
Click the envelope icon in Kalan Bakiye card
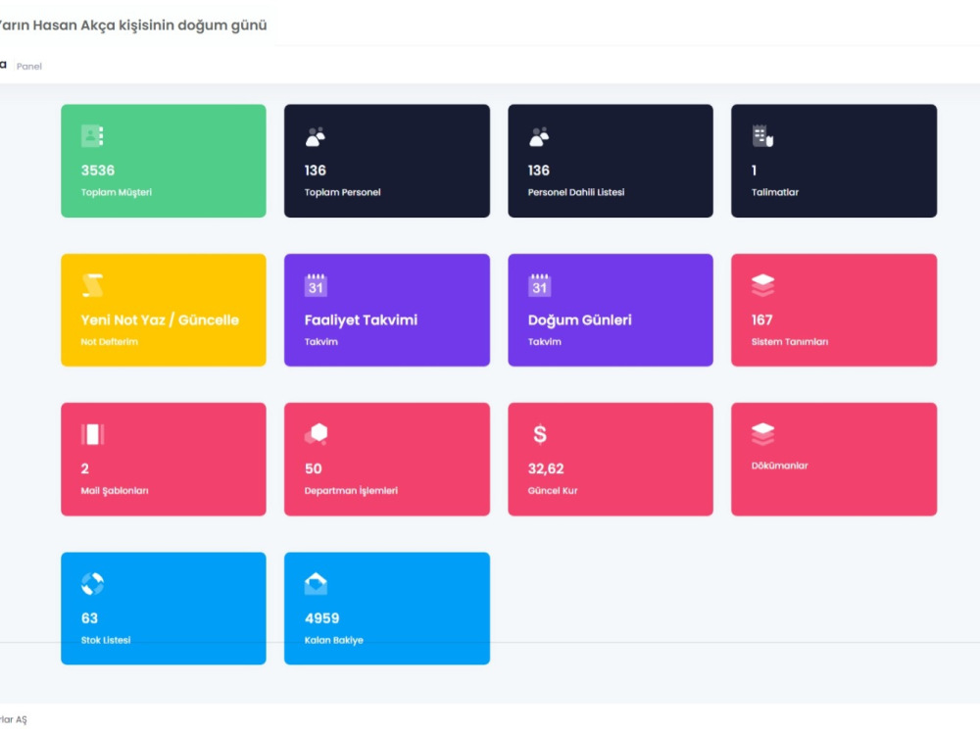coord(316,583)
